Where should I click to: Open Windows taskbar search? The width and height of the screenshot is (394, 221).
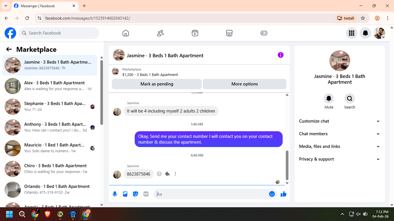coord(22,214)
